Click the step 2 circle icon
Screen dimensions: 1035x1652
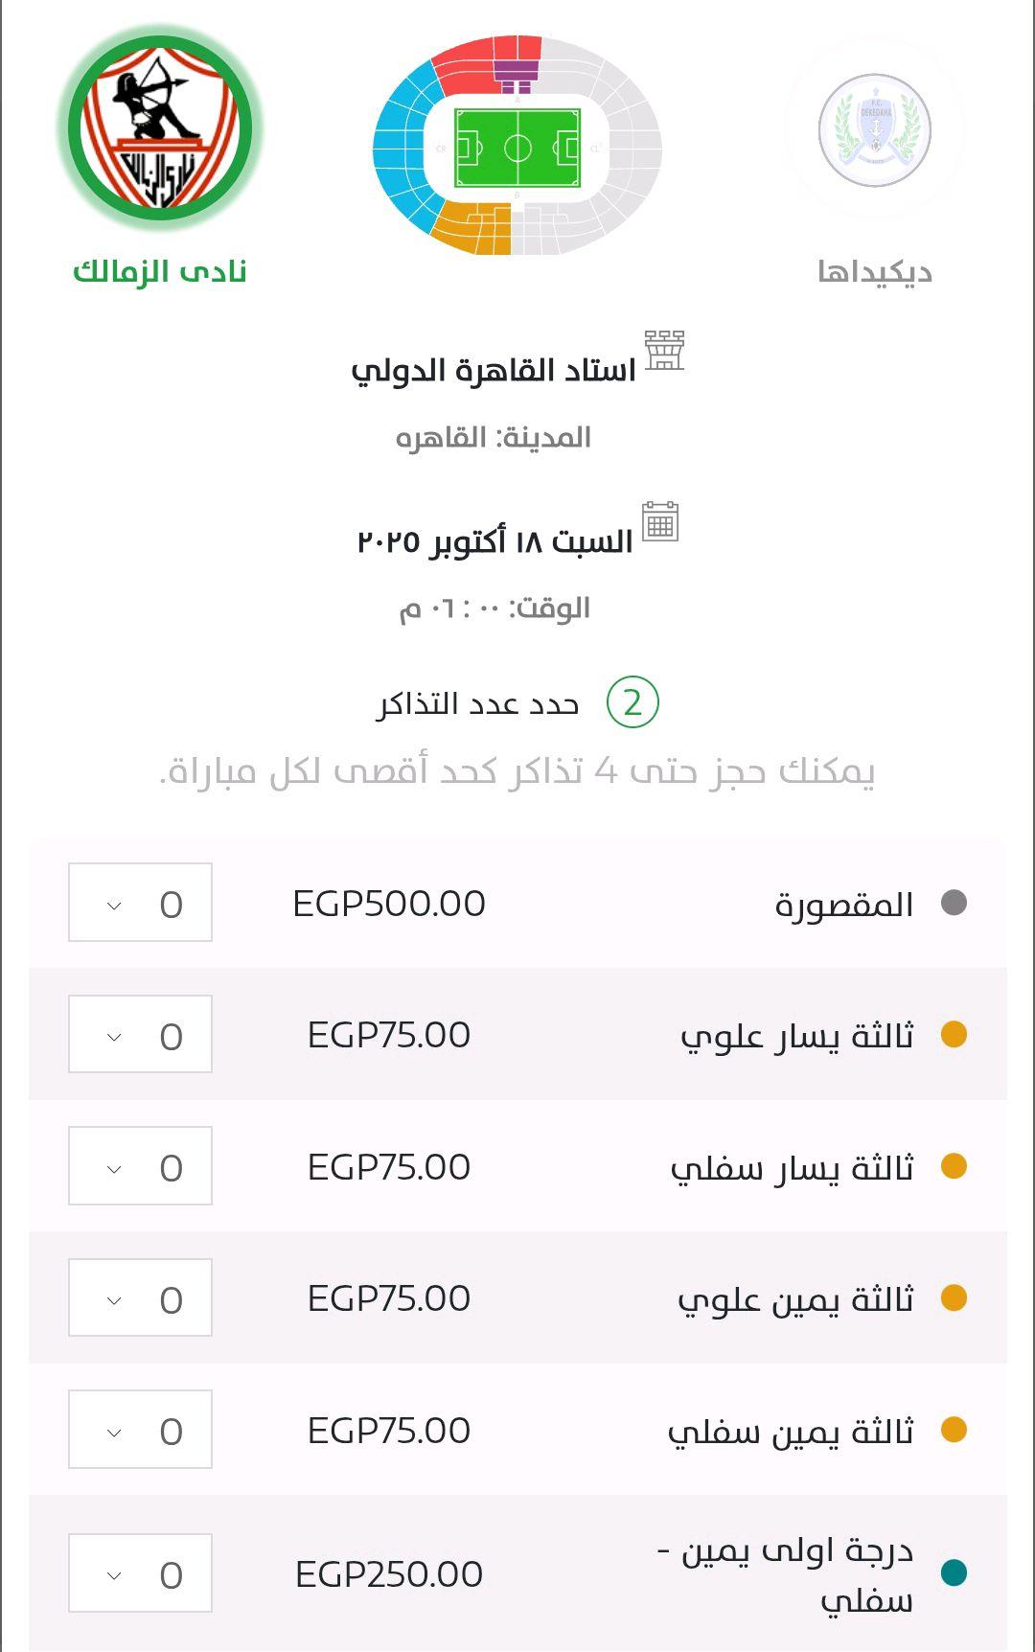632,702
